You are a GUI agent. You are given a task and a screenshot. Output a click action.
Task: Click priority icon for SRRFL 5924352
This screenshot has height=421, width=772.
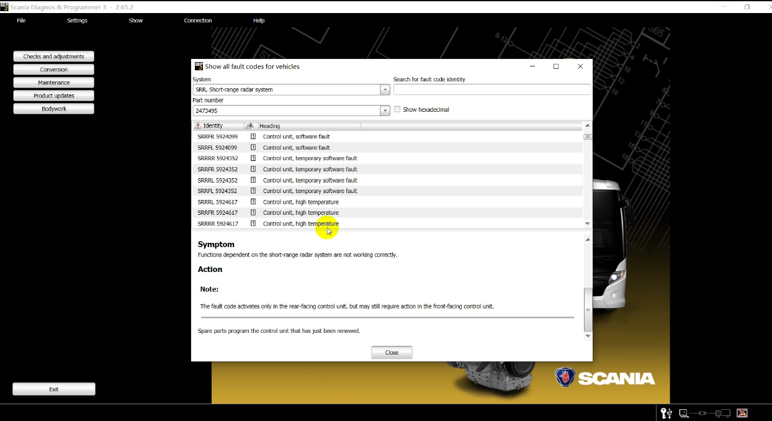tap(253, 191)
